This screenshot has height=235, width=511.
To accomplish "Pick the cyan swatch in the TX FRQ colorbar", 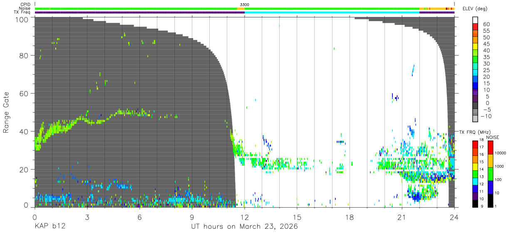I will (x=475, y=182).
